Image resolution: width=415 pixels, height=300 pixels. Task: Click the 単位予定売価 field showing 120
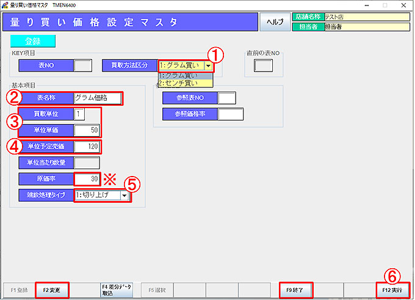pos(87,147)
